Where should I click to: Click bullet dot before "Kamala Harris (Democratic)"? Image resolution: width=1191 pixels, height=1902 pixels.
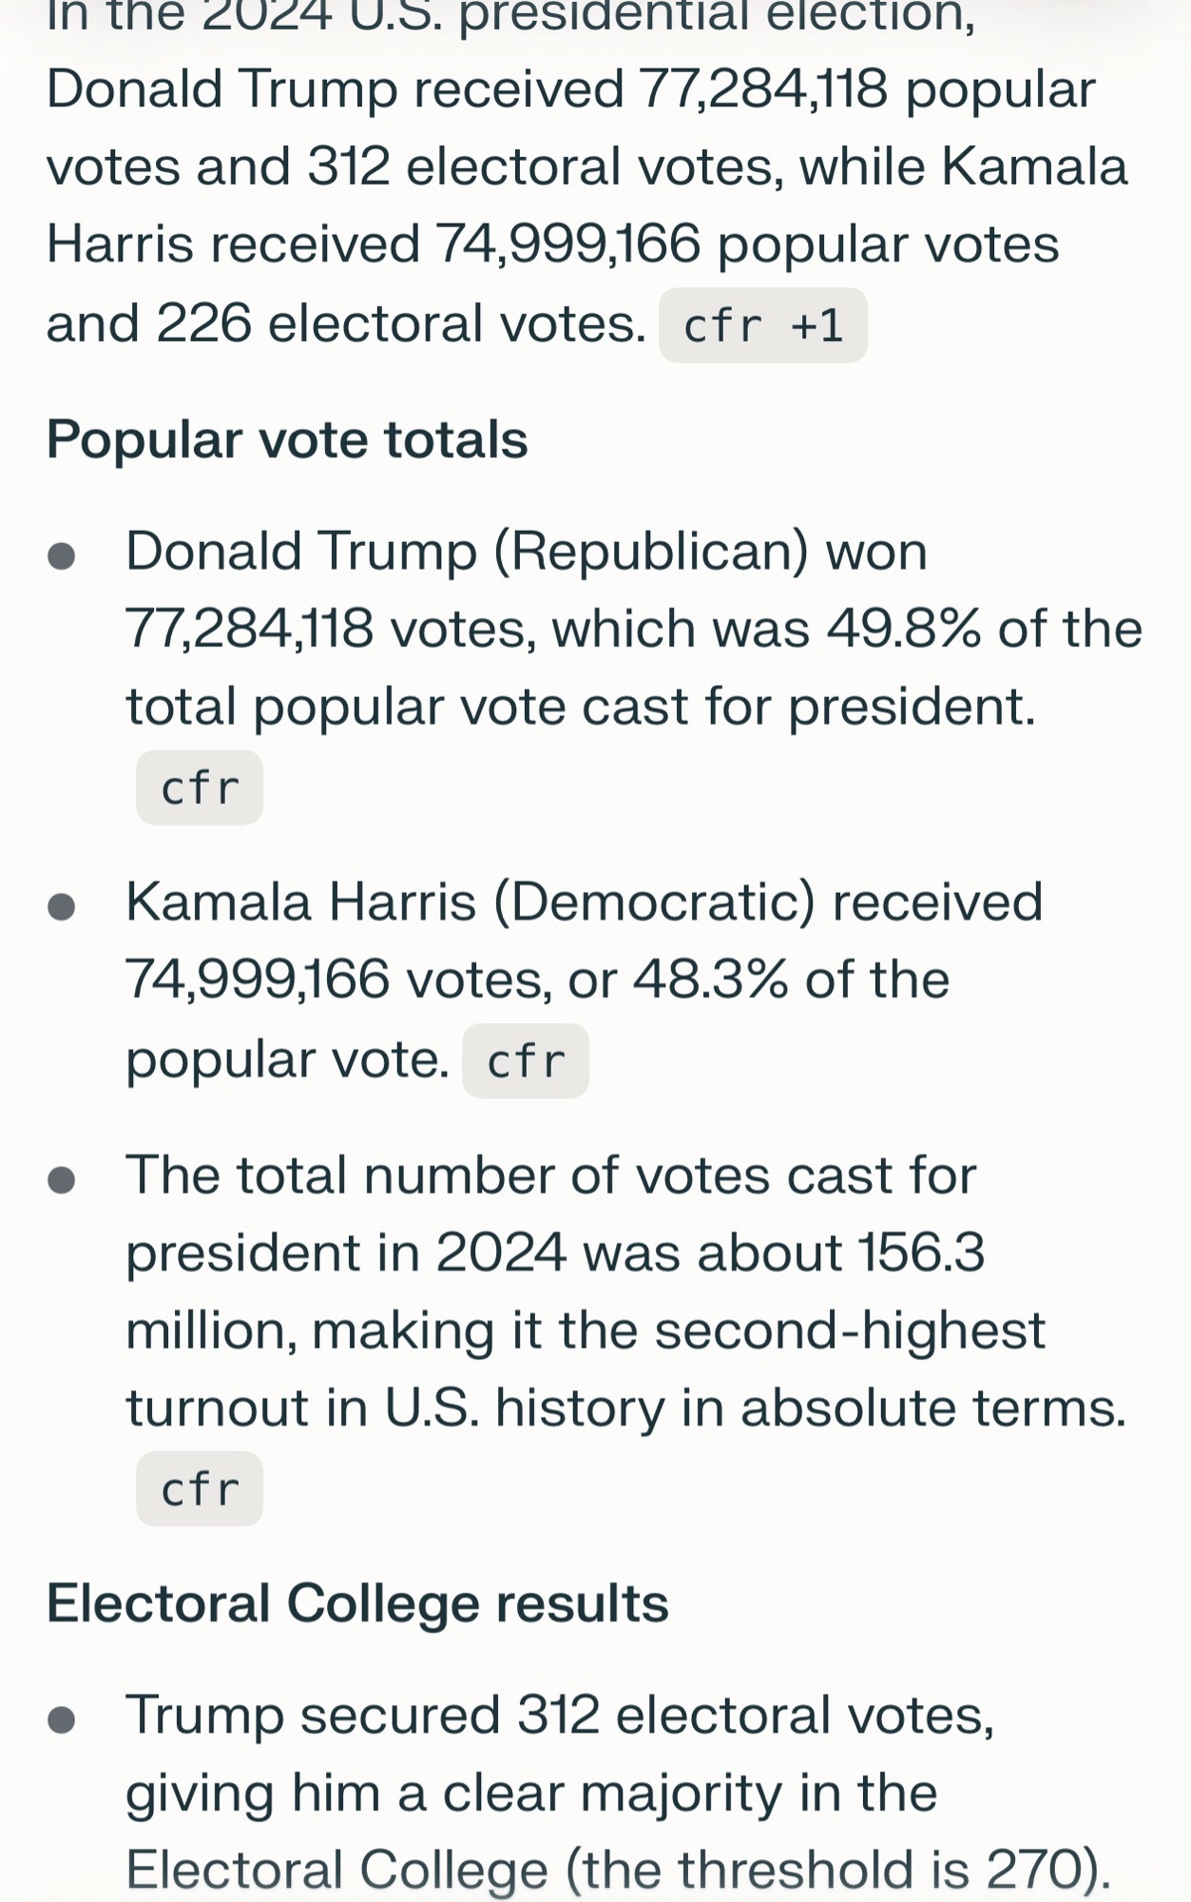pyautogui.click(x=62, y=905)
